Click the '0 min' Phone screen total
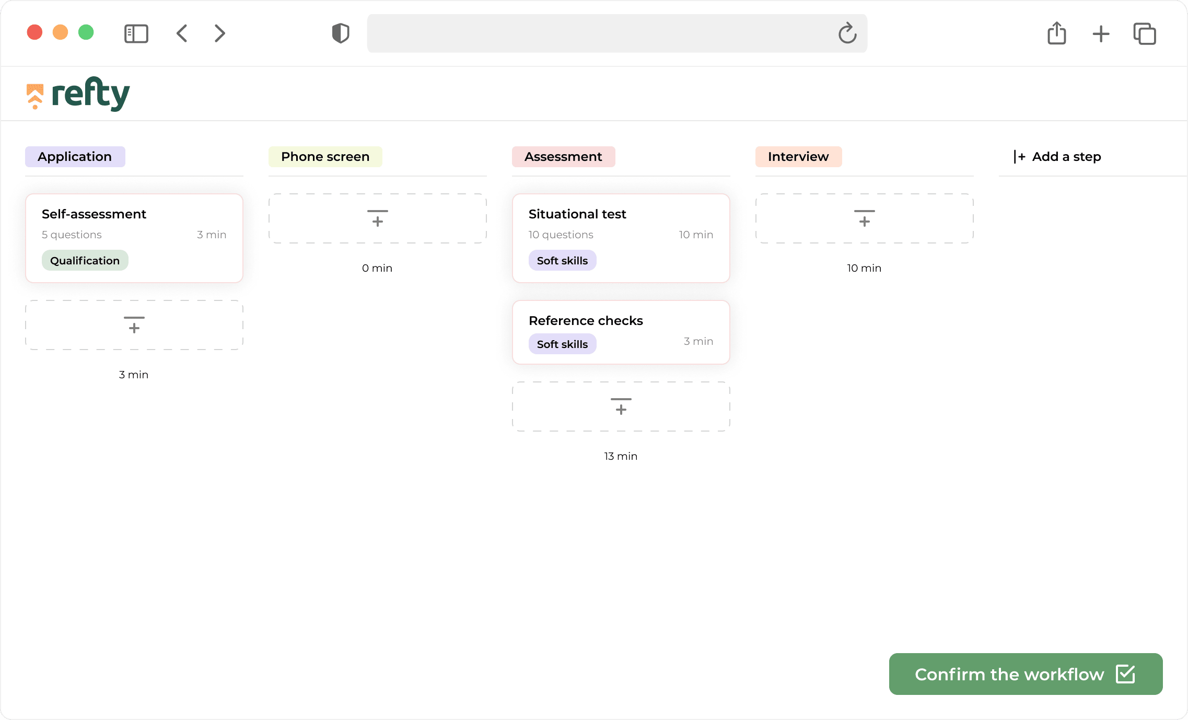This screenshot has height=720, width=1188. click(377, 268)
